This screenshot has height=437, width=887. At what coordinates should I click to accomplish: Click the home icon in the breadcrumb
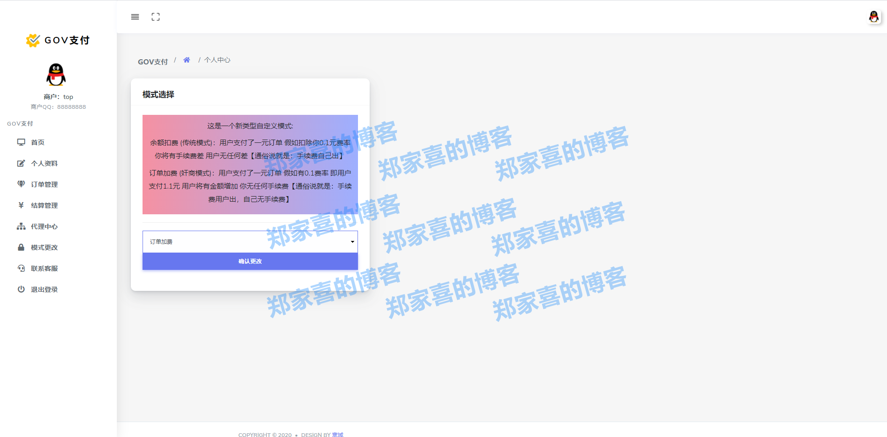186,60
